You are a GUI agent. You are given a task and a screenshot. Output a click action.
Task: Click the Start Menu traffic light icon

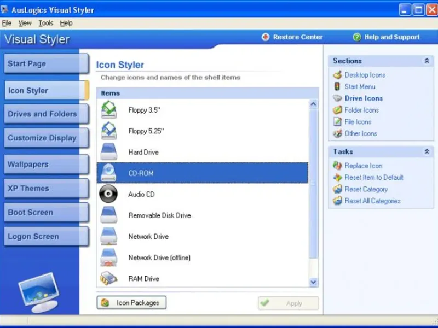coord(337,86)
